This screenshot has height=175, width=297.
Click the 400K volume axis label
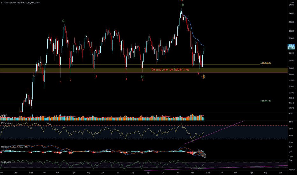291,113
